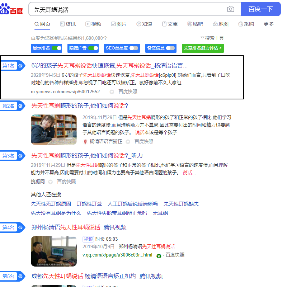The width and height of the screenshot is (287, 287).
Task: Search related term 耳蜗性耳聋
Action: 89,204
